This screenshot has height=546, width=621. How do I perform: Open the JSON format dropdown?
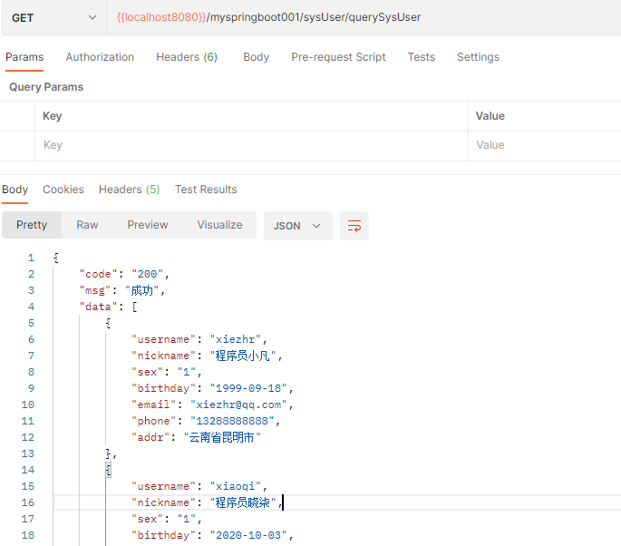pos(297,226)
